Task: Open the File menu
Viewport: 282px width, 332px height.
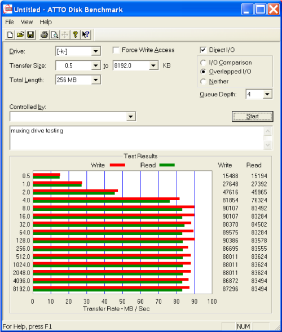Action: click(x=10, y=22)
